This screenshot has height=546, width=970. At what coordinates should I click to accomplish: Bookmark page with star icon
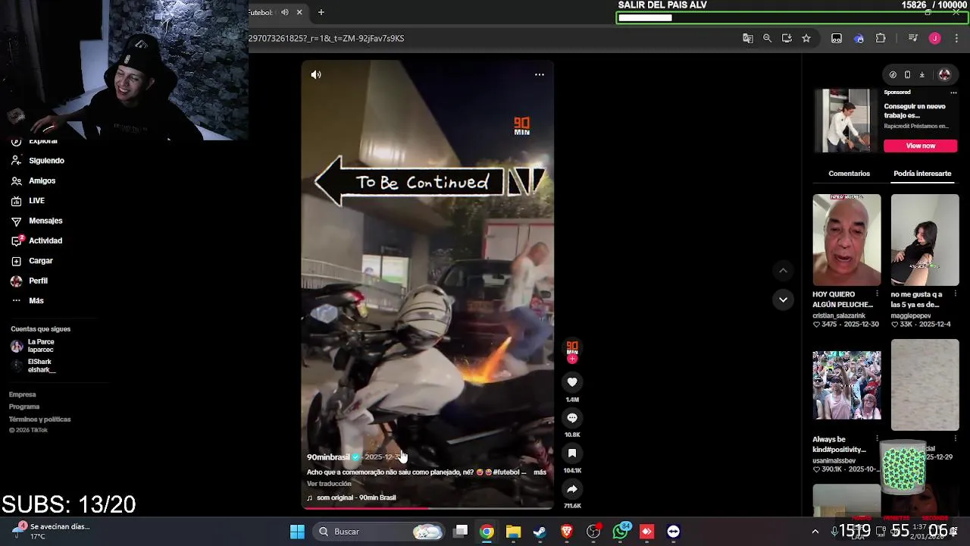806,38
